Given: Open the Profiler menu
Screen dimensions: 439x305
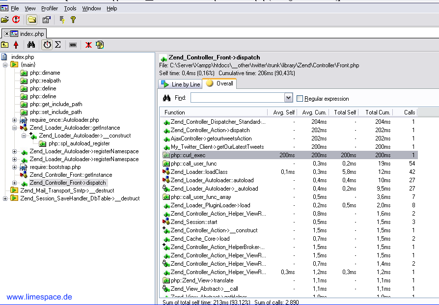Looking at the screenshot, I should tap(50, 8).
